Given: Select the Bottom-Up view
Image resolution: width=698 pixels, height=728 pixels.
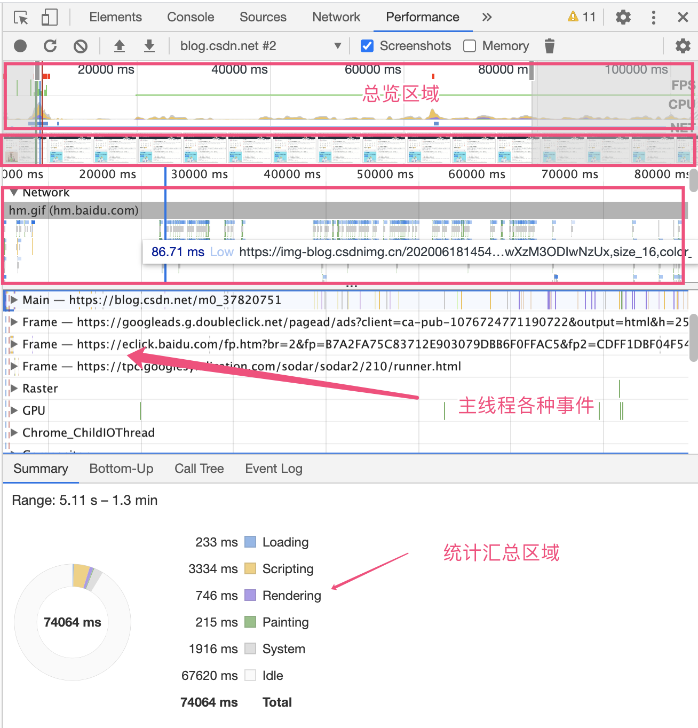Looking at the screenshot, I should point(121,468).
